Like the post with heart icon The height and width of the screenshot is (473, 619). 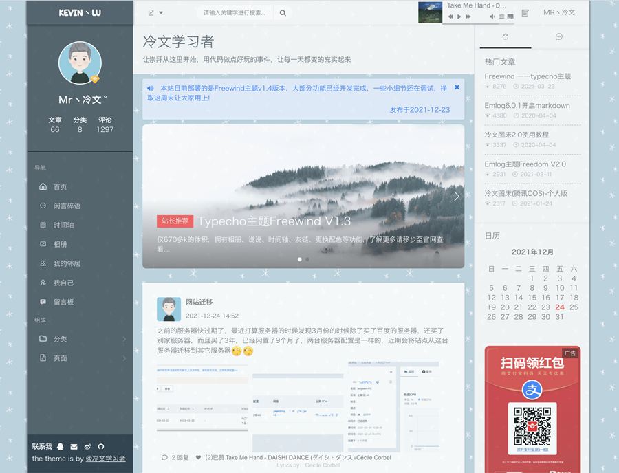pos(198,458)
